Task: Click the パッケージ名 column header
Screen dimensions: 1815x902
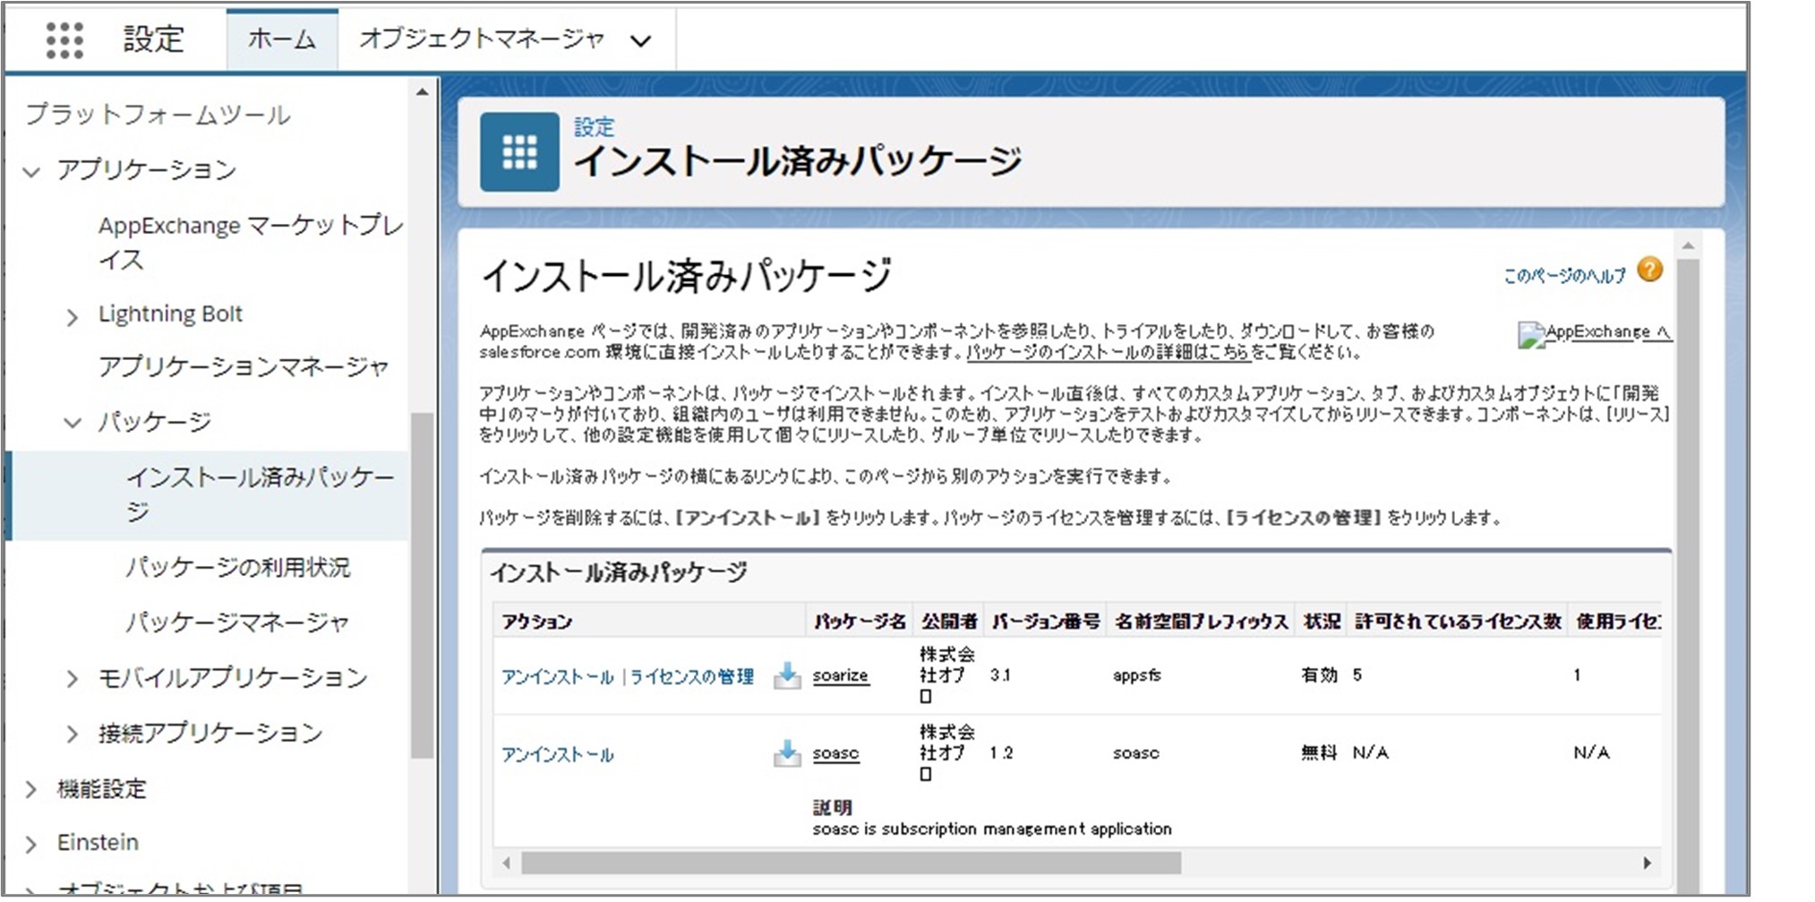Action: click(860, 621)
